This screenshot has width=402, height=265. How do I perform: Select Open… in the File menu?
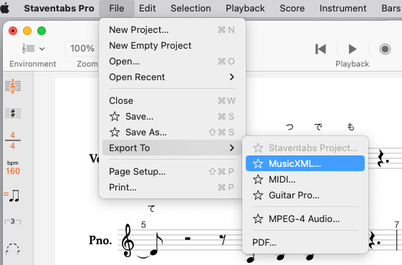click(172, 62)
